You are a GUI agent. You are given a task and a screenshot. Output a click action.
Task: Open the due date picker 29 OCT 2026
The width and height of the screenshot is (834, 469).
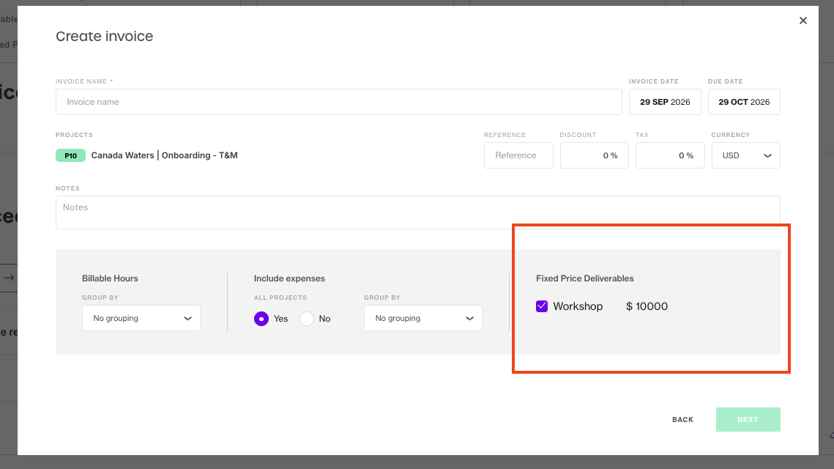(744, 102)
